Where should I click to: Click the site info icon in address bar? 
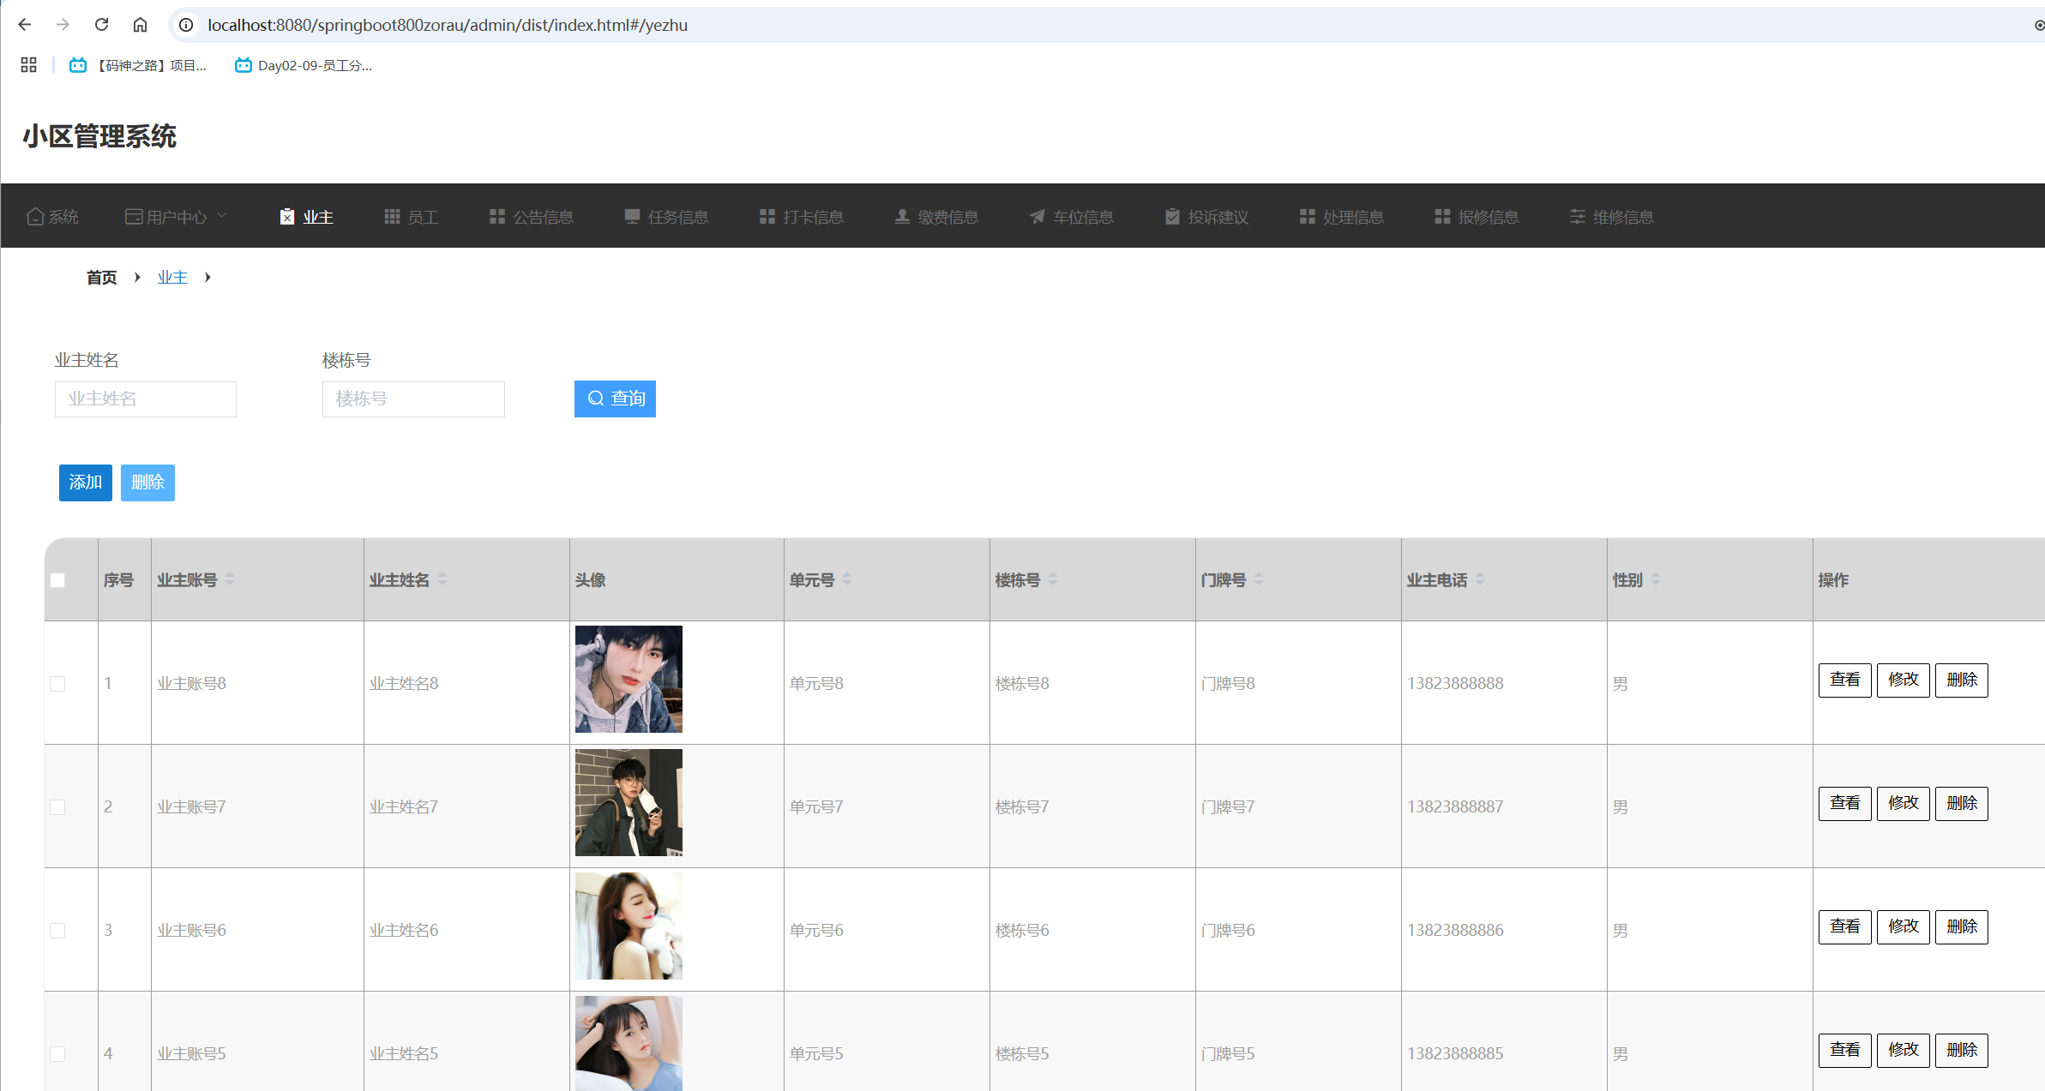(185, 25)
